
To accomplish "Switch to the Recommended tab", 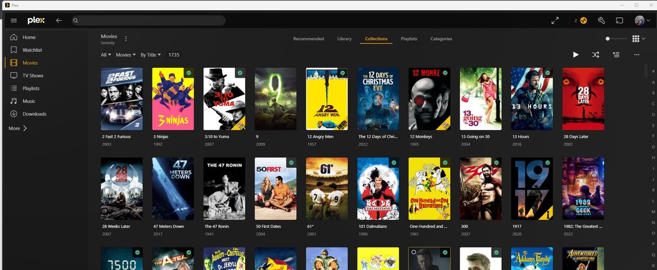I will (x=308, y=39).
